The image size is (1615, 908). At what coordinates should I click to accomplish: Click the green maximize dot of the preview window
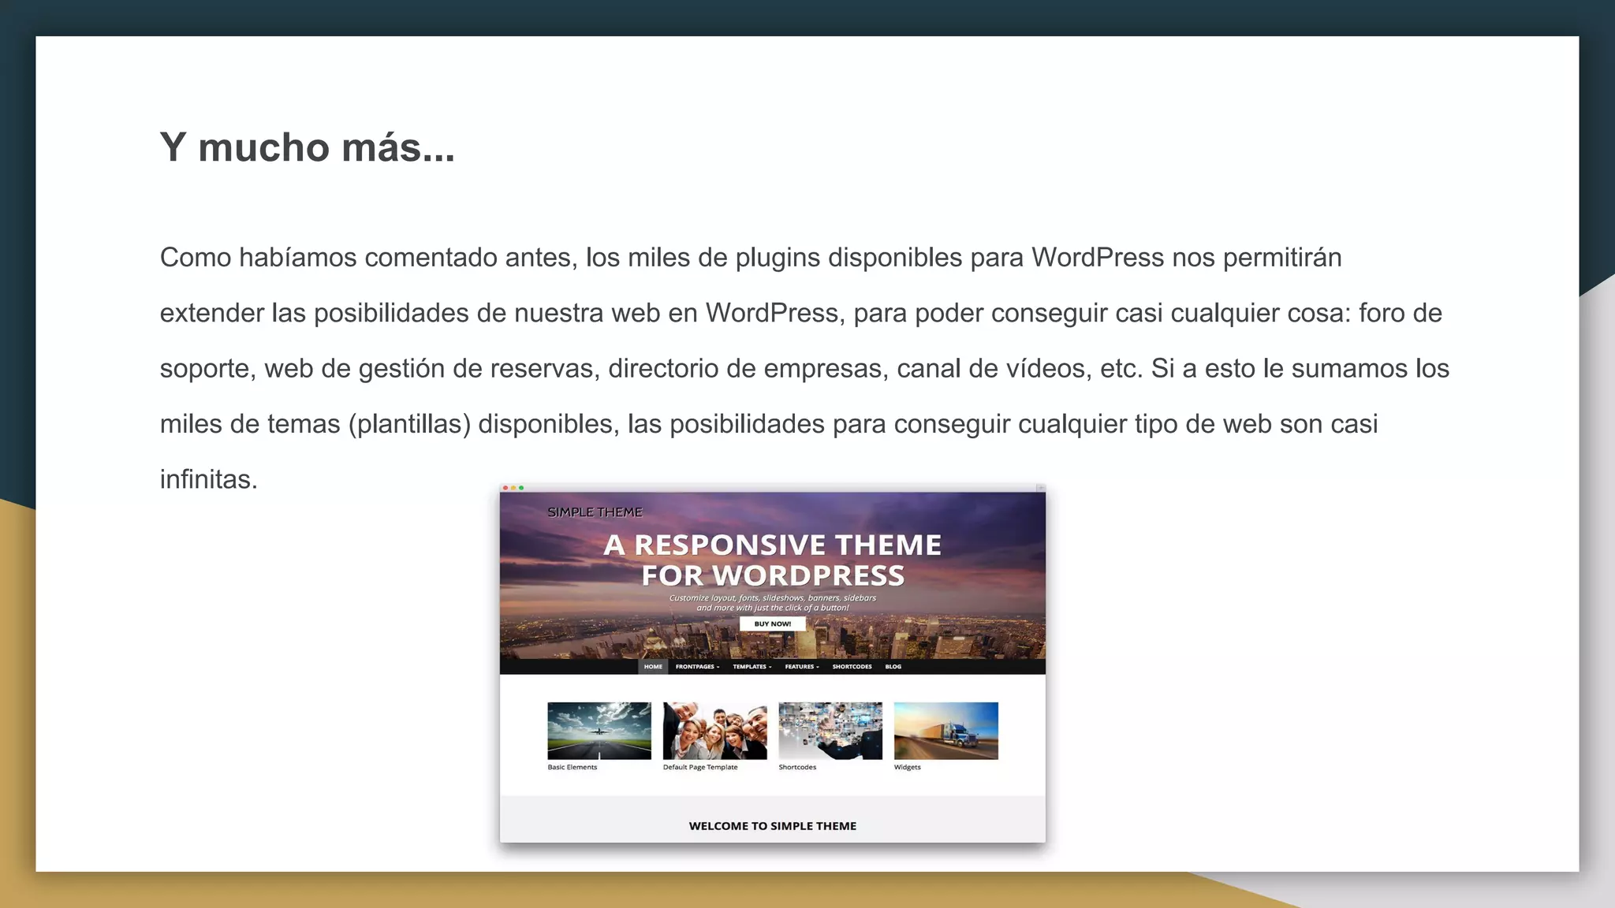tap(521, 488)
